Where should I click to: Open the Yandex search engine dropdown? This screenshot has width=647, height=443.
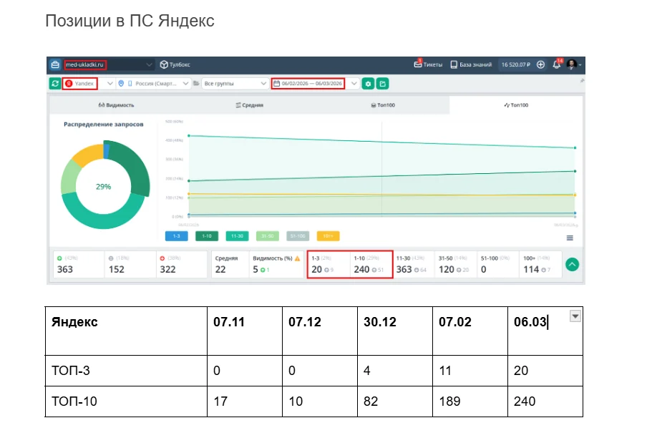(x=110, y=84)
